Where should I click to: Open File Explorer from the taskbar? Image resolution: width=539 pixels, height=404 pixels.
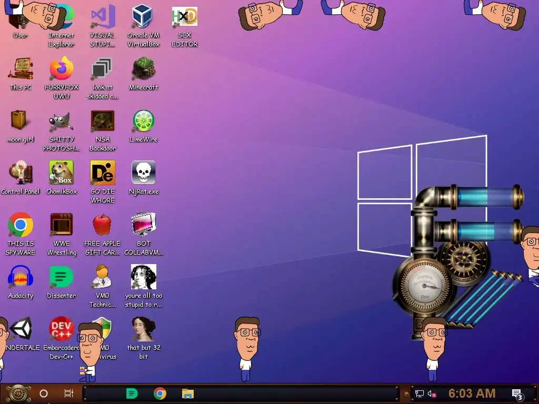coord(188,393)
